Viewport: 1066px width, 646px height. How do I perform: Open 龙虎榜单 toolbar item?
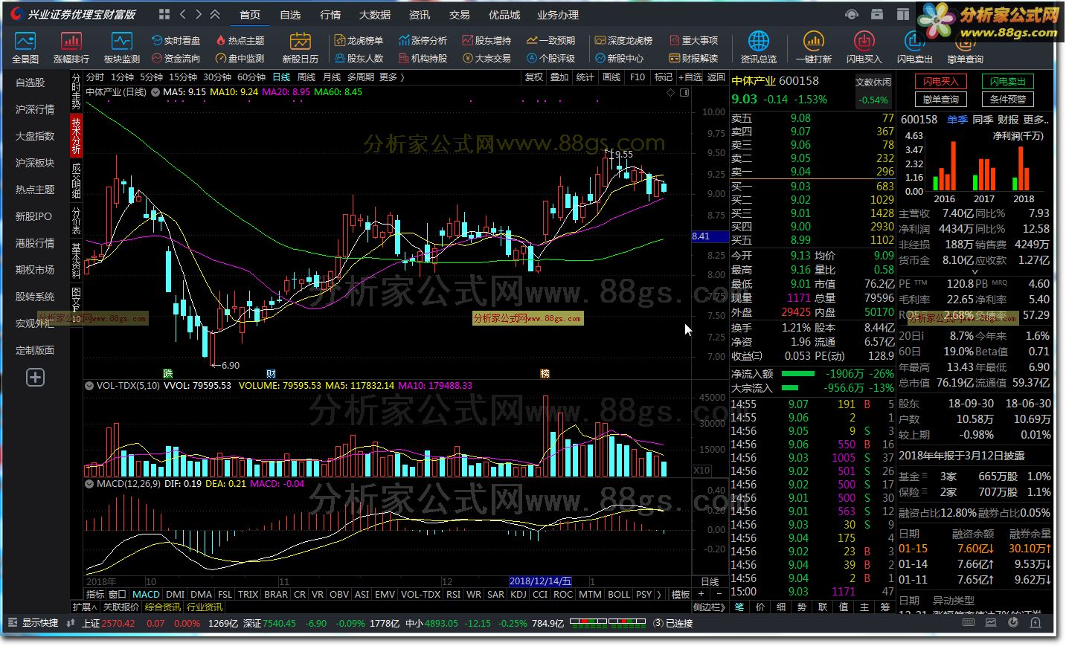click(x=359, y=40)
